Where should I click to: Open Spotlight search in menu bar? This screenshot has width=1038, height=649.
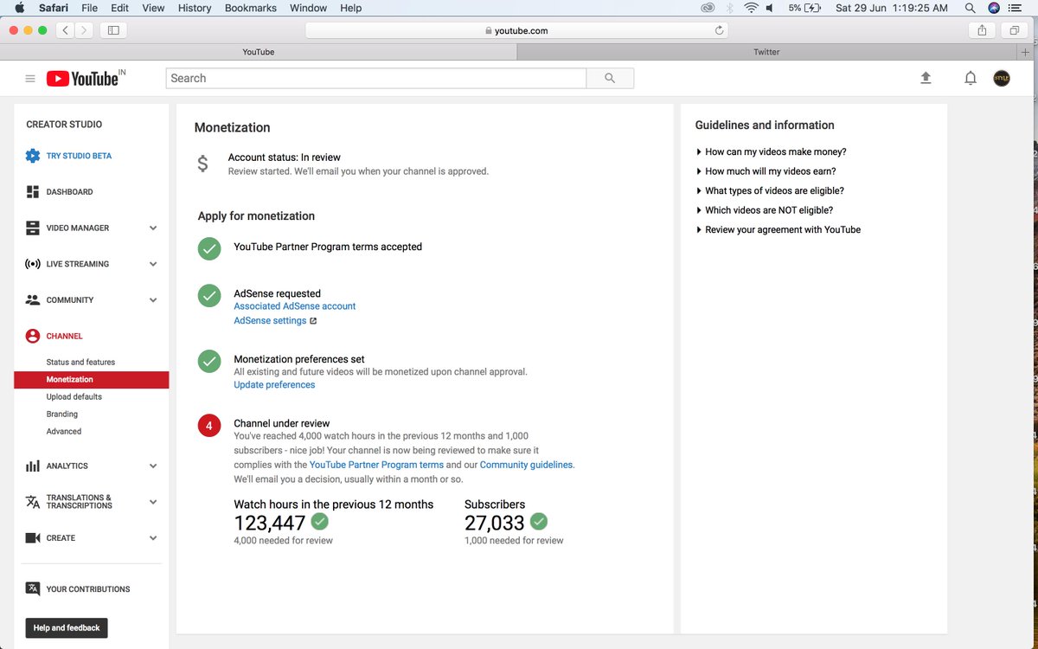(971, 8)
